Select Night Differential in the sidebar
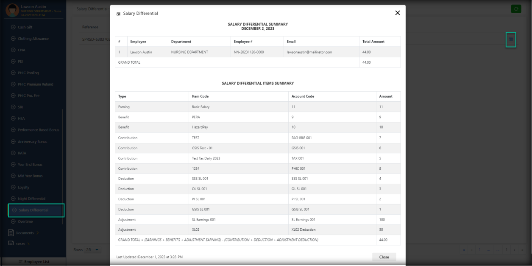The image size is (532, 266). click(x=31, y=199)
